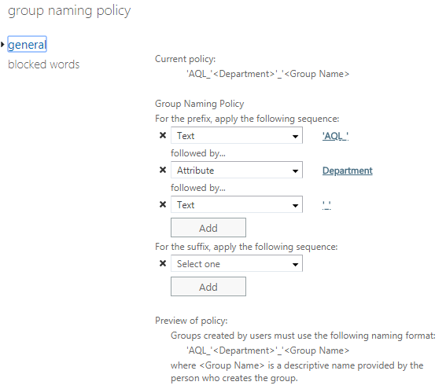Click the 'Select one' dropdown's down arrow

pyautogui.click(x=296, y=264)
